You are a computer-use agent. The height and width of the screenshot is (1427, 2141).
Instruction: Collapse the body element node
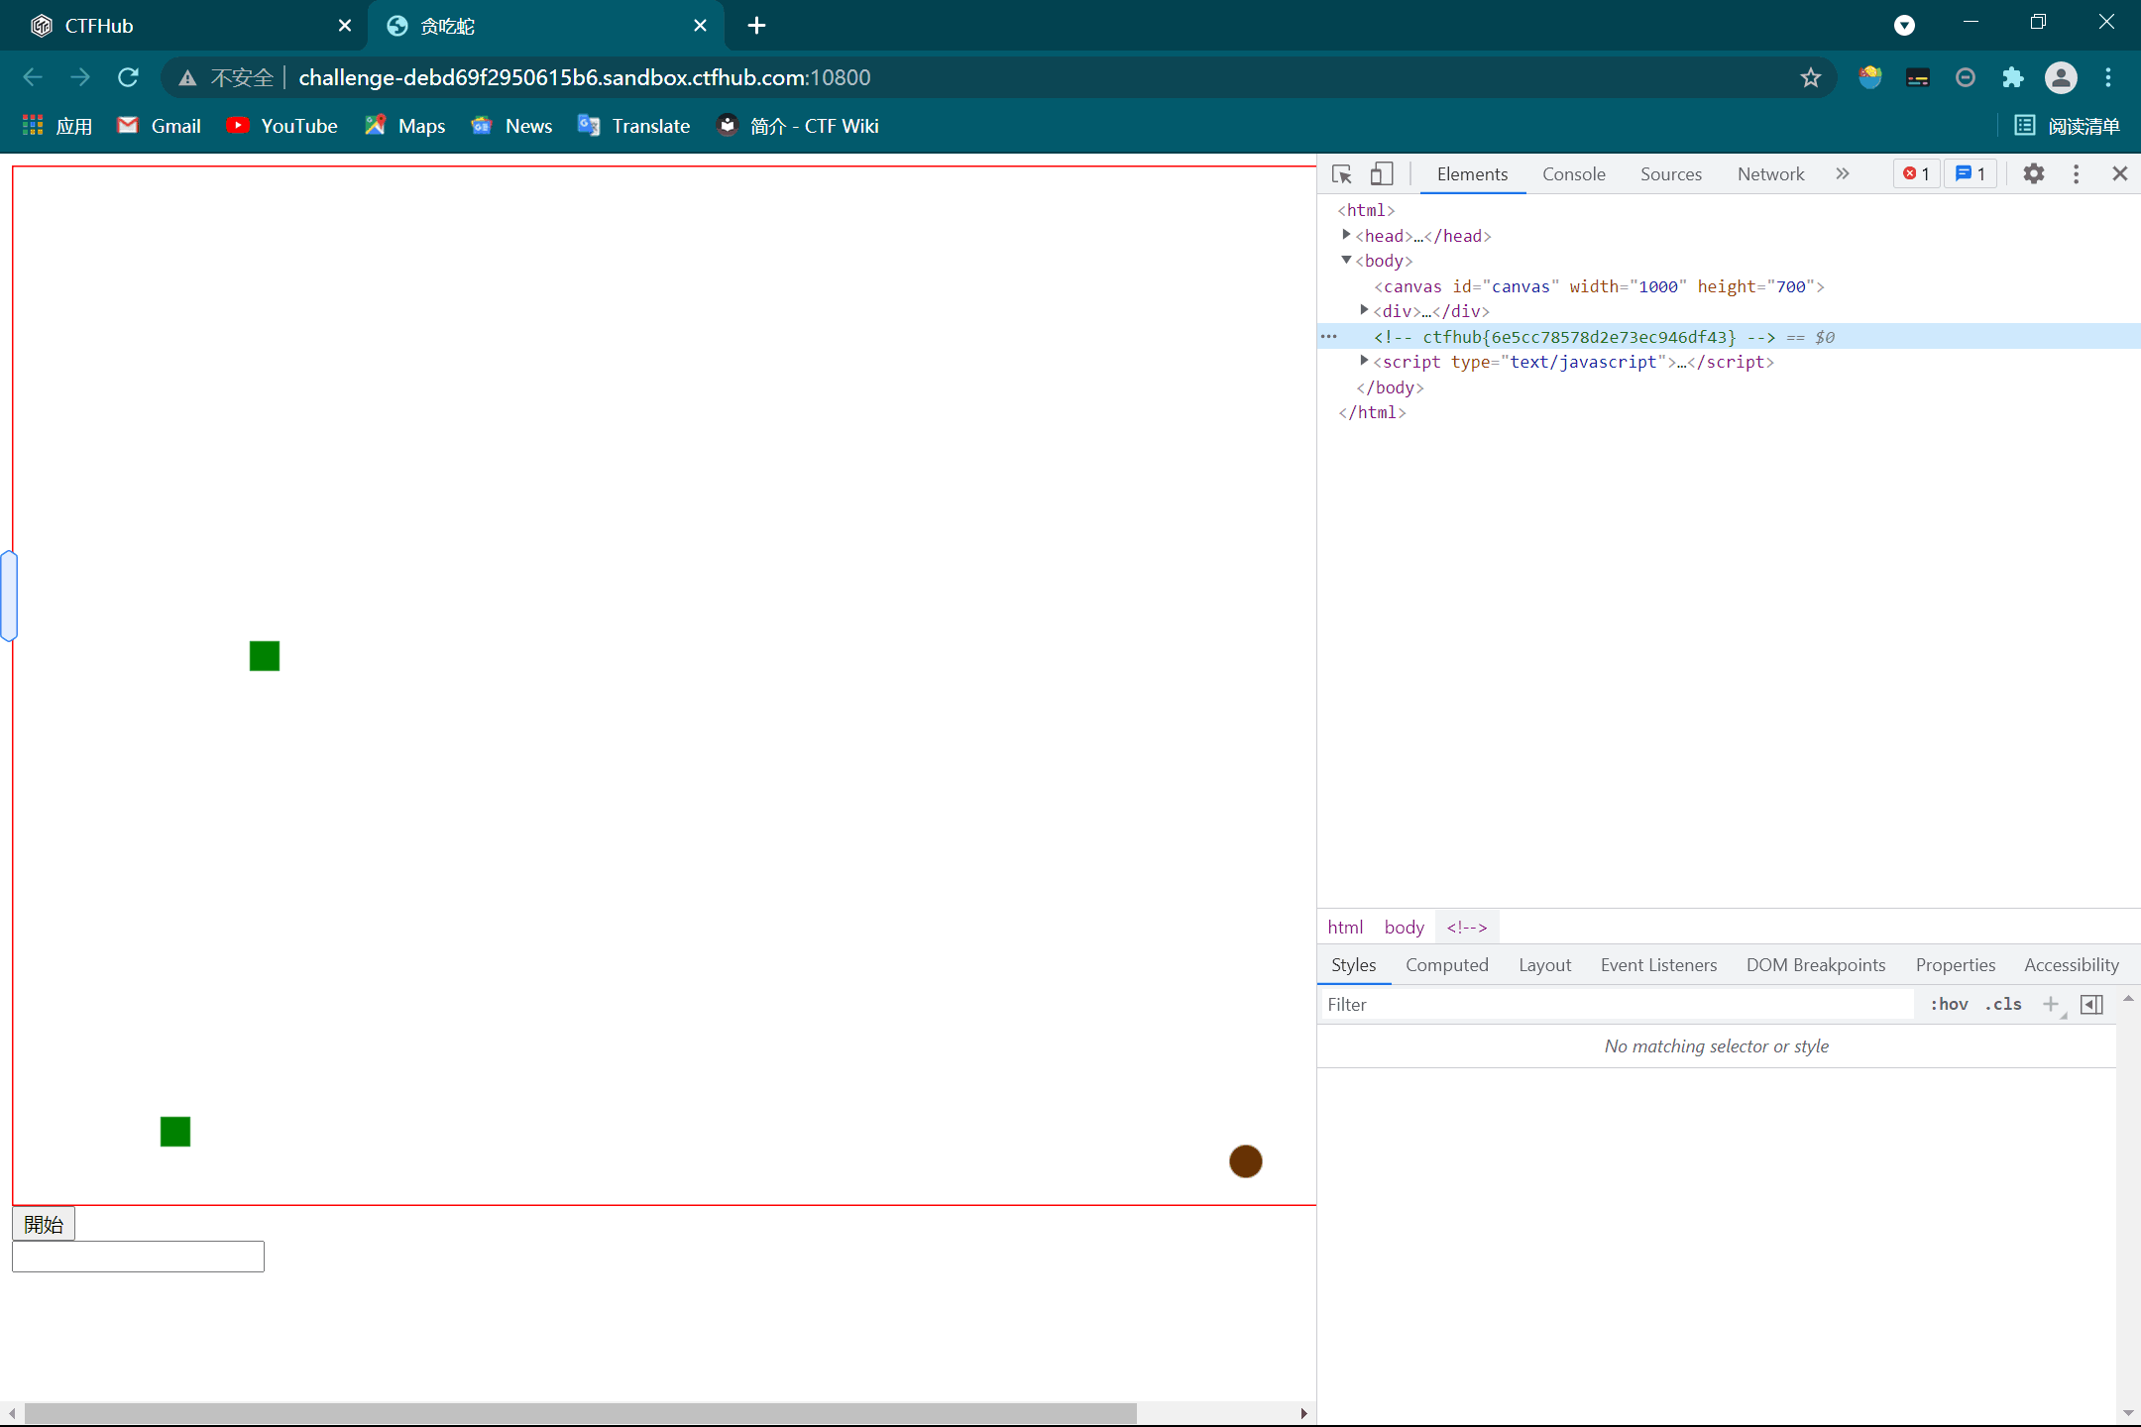point(1345,260)
